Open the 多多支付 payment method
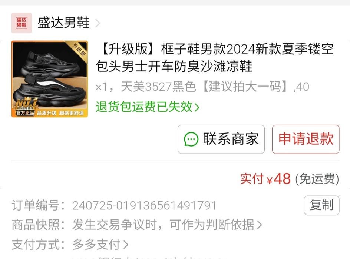350x259 pixels. click(x=70, y=244)
